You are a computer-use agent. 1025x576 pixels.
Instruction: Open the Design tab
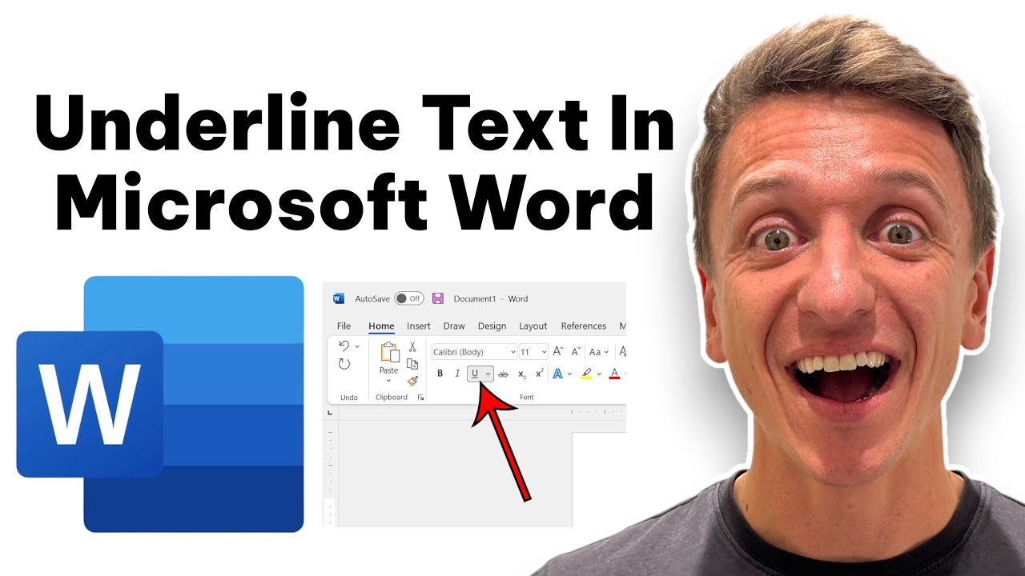pos(492,326)
